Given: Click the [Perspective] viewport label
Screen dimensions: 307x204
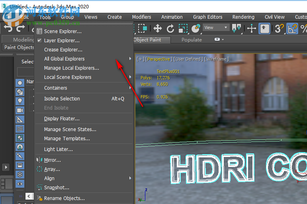Looking at the screenshot, I should tap(159, 59).
